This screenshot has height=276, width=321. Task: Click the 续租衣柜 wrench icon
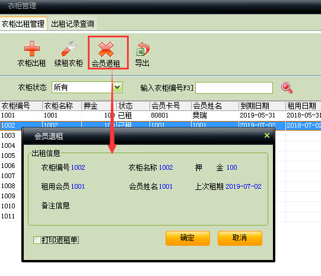(69, 49)
